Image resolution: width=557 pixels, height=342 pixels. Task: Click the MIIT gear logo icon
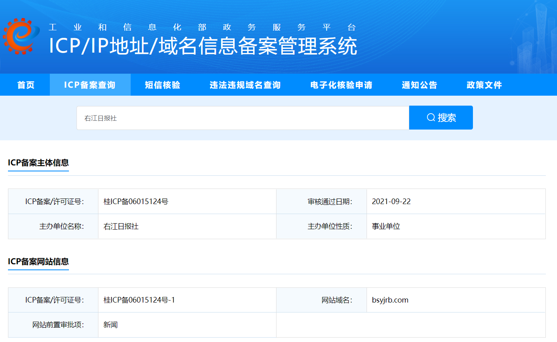pyautogui.click(x=21, y=37)
